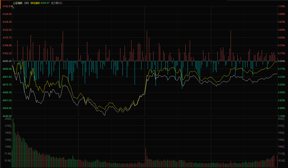The width and height of the screenshot is (288, 168).
Task: Click the red 1.16% top percentage label
Action: click(281, 6)
